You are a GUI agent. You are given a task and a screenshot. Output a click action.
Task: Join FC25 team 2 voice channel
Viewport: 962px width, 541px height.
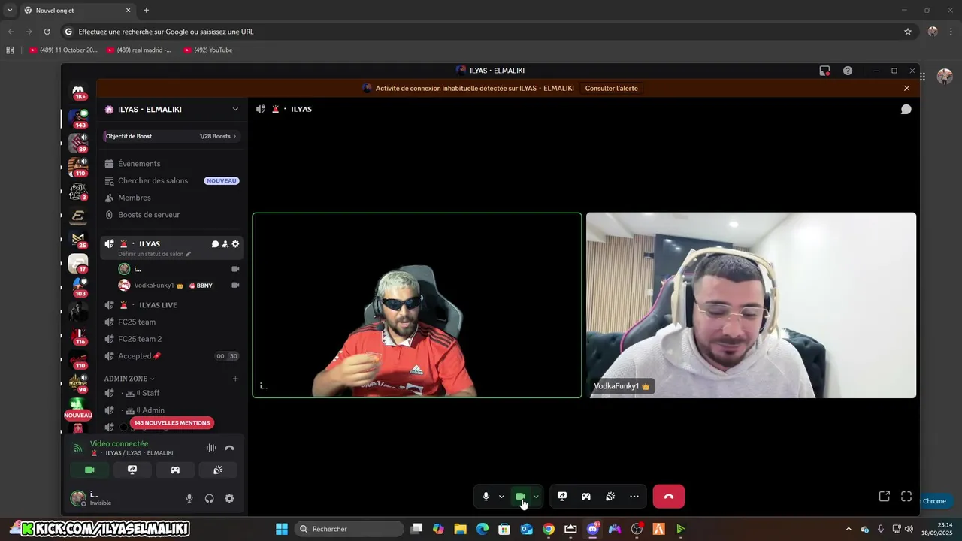coord(172,339)
